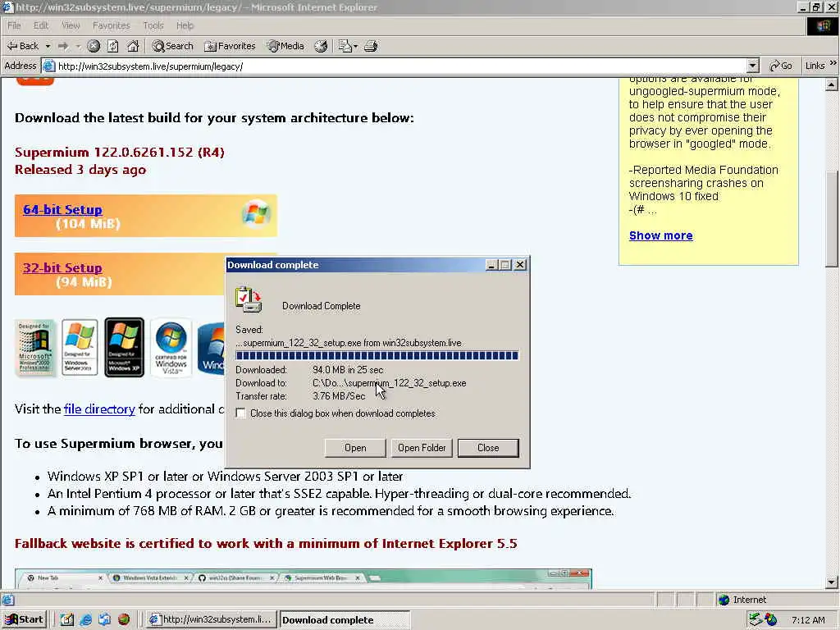Launch Internet Explorer from quick launch
The height and width of the screenshot is (630, 840).
pyautogui.click(x=85, y=620)
